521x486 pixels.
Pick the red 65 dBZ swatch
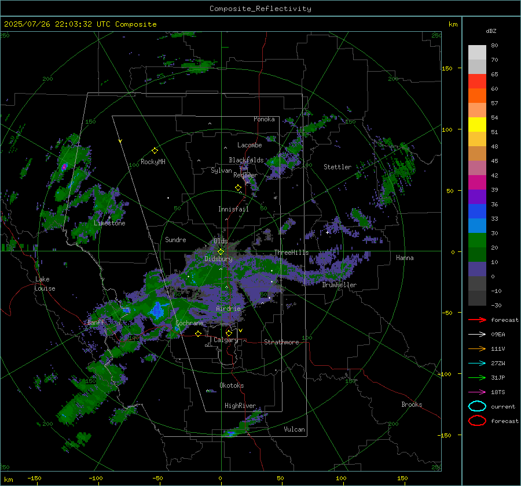coord(477,81)
